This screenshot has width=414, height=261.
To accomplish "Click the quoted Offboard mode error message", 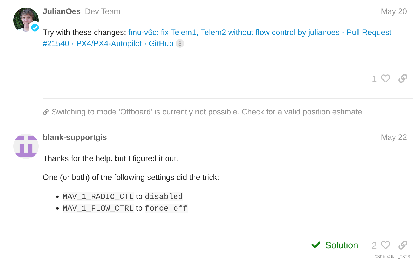I will (207, 112).
